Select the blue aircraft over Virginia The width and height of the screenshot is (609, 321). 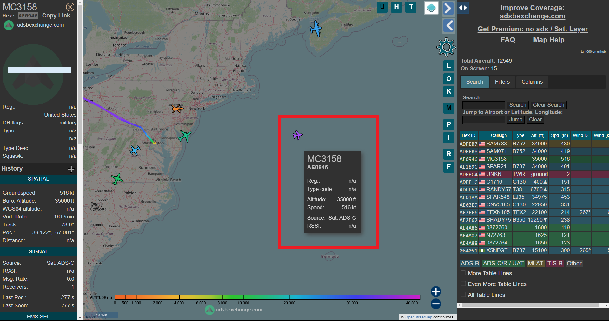click(x=135, y=150)
